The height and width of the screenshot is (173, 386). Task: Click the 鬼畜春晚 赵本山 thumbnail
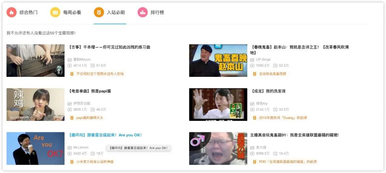click(218, 60)
